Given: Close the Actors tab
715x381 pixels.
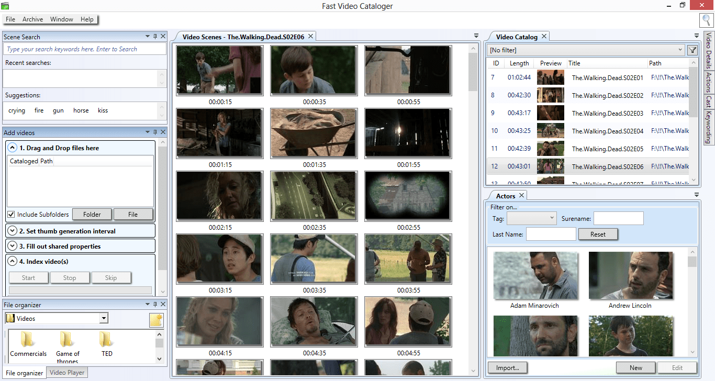Looking at the screenshot, I should (522, 196).
